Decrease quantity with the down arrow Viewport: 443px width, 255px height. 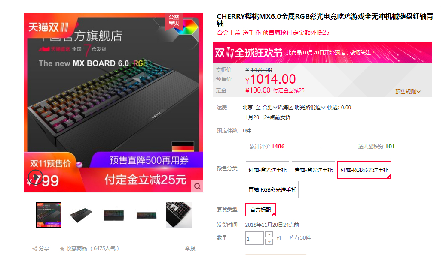[269, 241]
